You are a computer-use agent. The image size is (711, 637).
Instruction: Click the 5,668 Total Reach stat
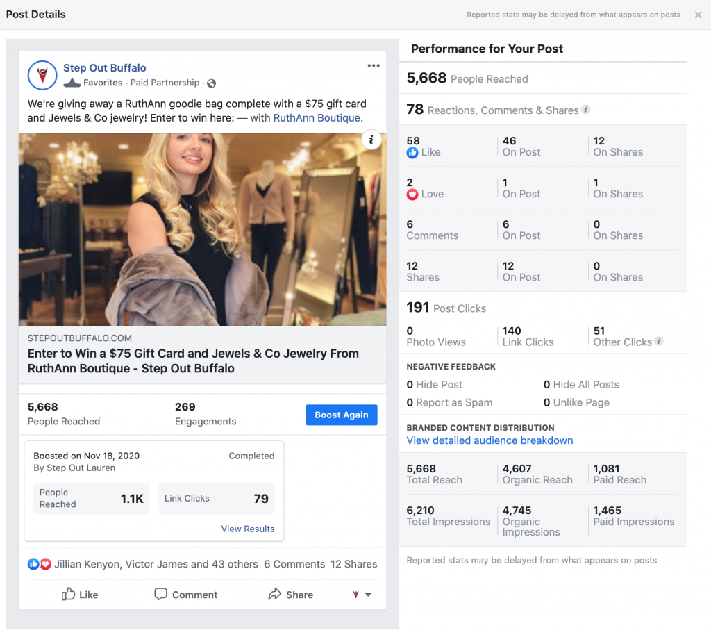pyautogui.click(x=435, y=474)
